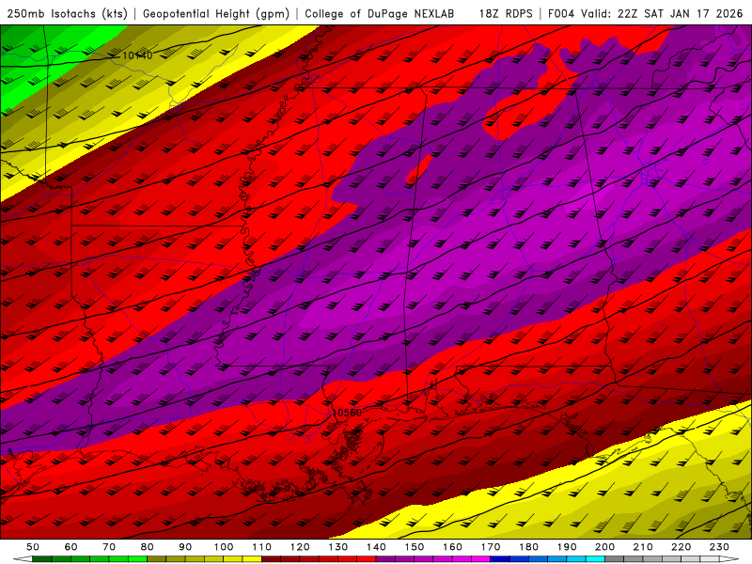Image resolution: width=752 pixels, height=564 pixels.
Task: Click the 10560 height contour label
Action: (347, 413)
